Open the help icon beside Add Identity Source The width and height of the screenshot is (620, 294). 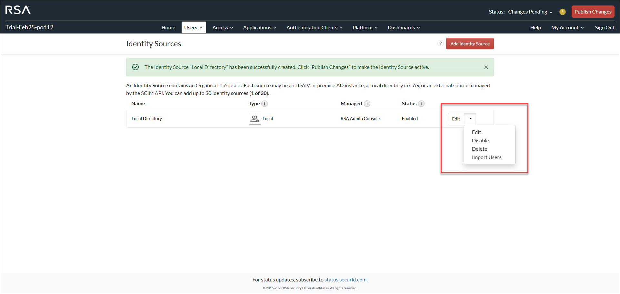441,43
